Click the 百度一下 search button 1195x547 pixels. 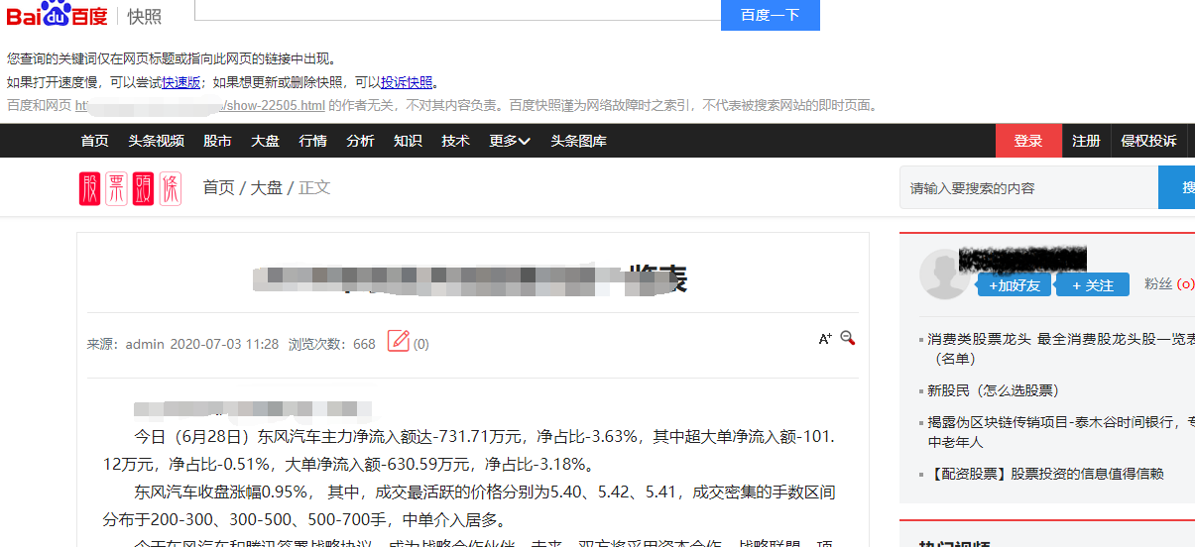point(771,15)
